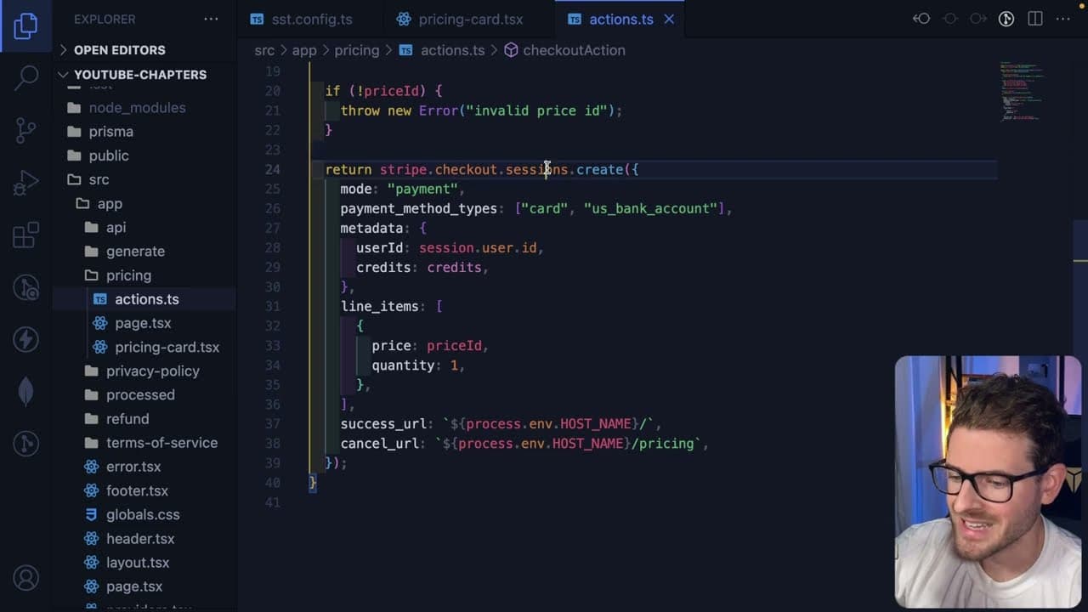Click the "invalid price id" error string

point(536,110)
